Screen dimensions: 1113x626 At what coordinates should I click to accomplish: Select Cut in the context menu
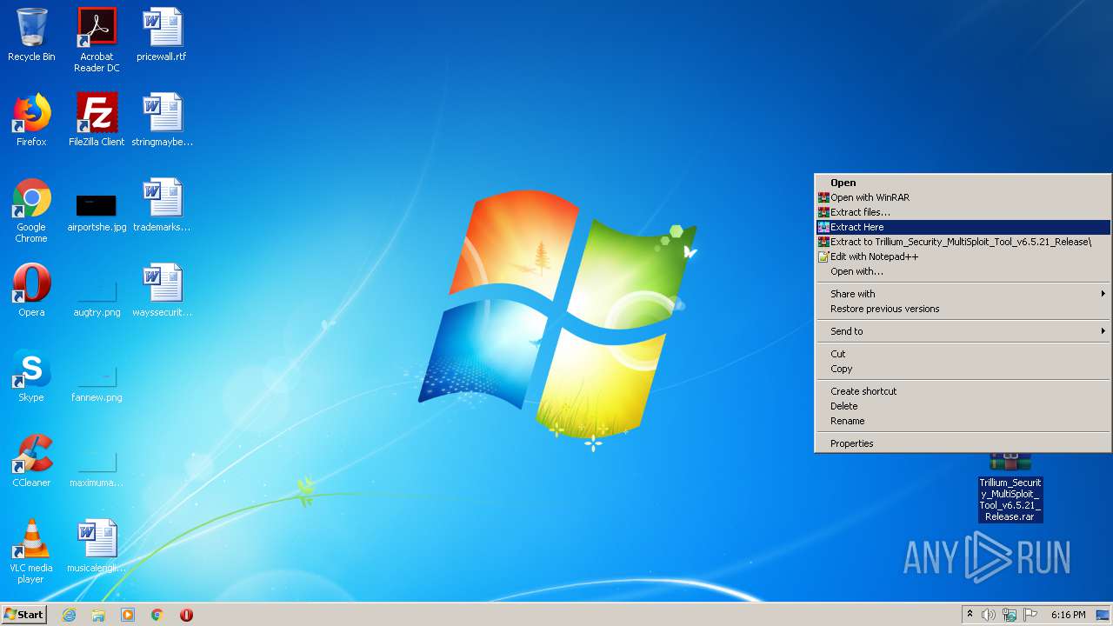(x=963, y=354)
